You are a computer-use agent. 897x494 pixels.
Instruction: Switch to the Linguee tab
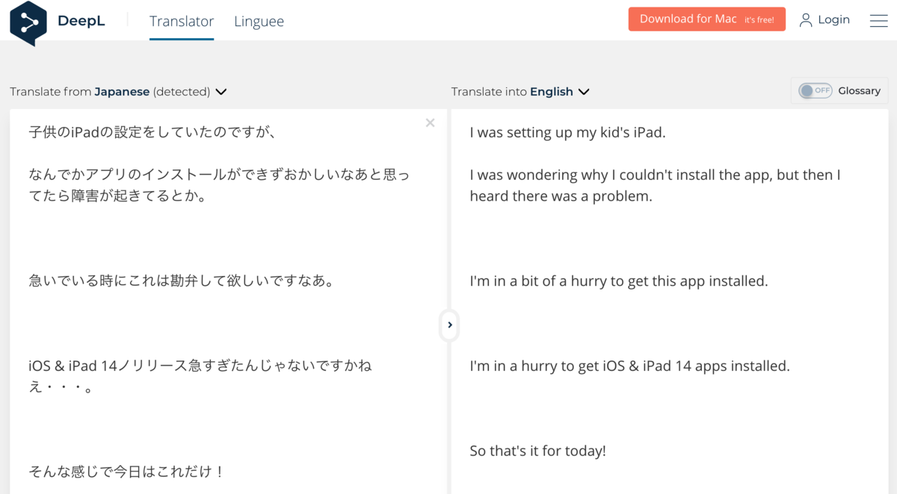coord(259,21)
